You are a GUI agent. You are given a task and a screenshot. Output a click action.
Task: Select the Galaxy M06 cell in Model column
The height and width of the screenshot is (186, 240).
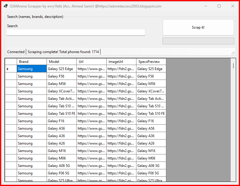pos(61,158)
